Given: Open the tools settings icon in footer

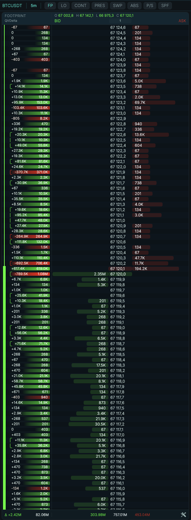Looking at the screenshot, I should click(183, 515).
